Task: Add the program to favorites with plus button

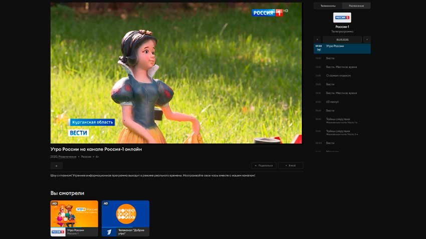Action: [x=57, y=165]
